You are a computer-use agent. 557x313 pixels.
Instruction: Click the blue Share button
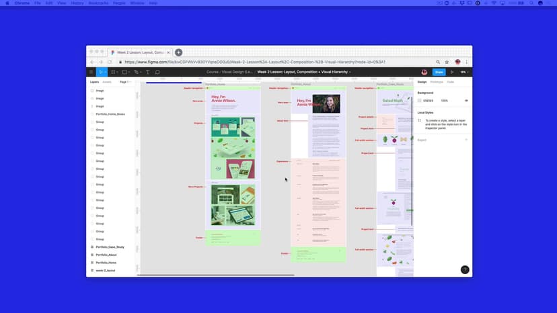click(x=439, y=72)
